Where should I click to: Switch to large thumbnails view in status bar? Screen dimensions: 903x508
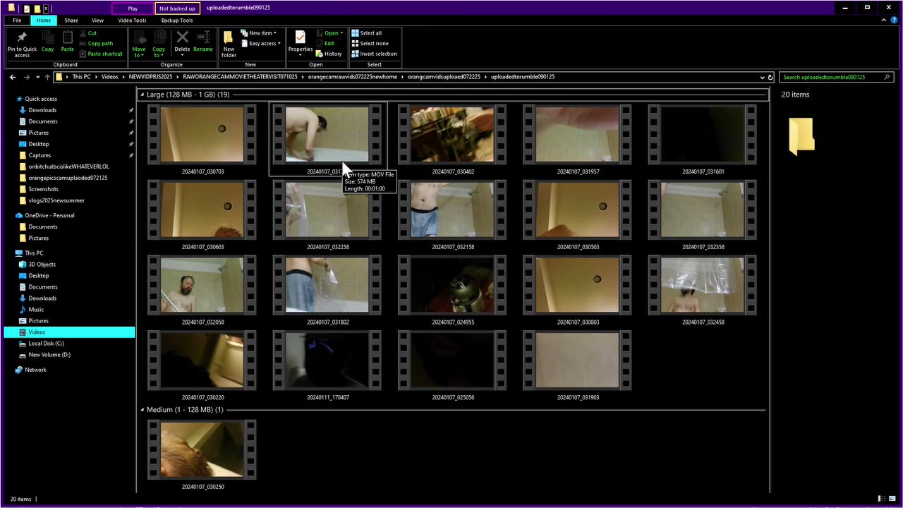coord(892,500)
